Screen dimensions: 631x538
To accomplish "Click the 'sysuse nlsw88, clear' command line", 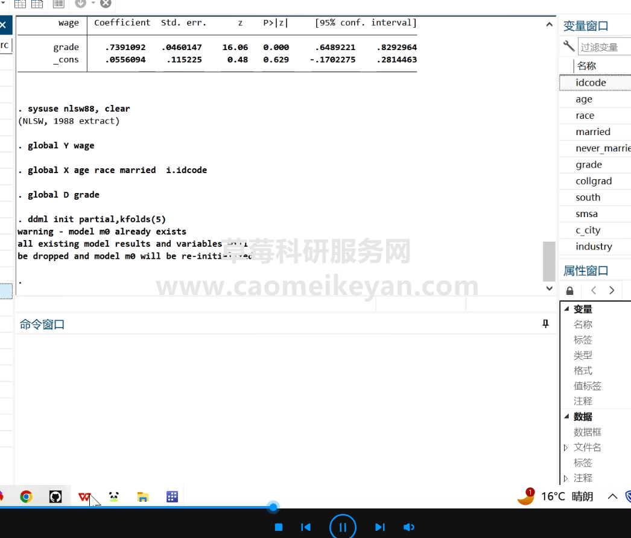I will (79, 109).
